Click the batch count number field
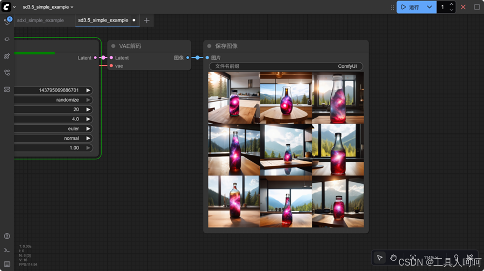 (x=443, y=7)
